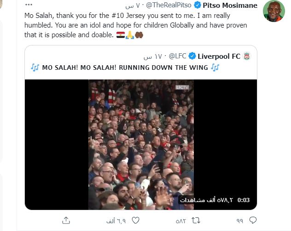Open Liverpool FC account name
Viewport: 291px width, 231px height.
coord(219,56)
